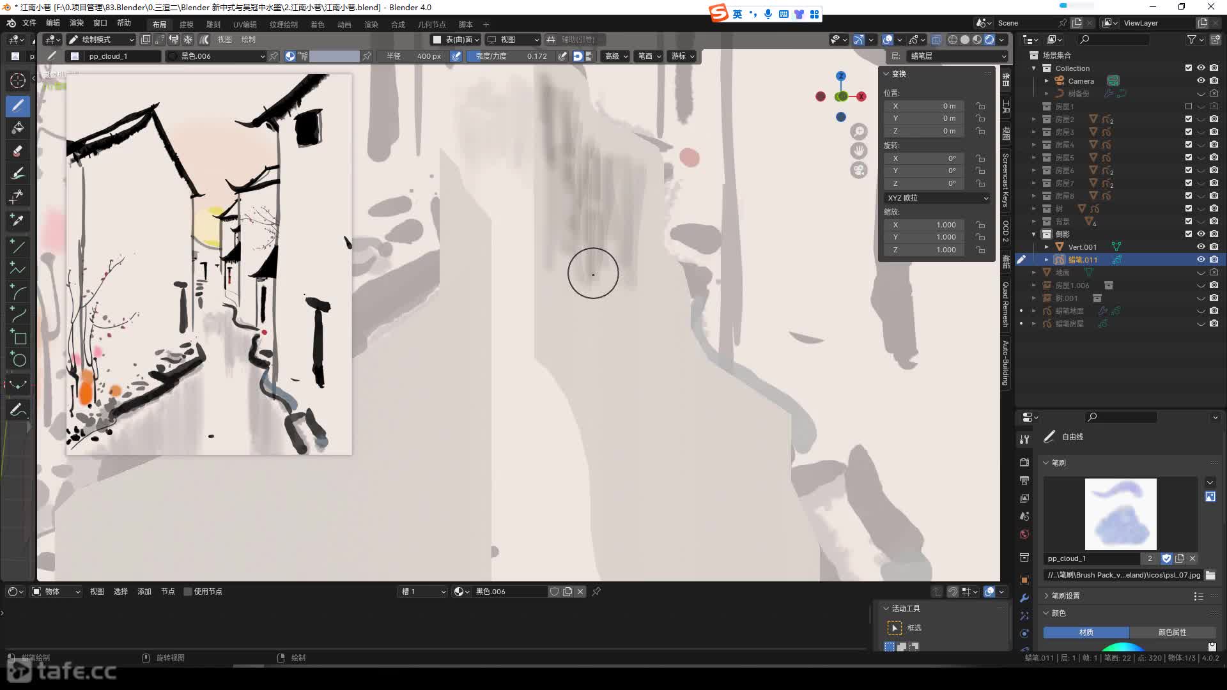The height and width of the screenshot is (690, 1227).
Task: Open the XYZ 欧拉 rotation mode dropdown
Action: 938,198
